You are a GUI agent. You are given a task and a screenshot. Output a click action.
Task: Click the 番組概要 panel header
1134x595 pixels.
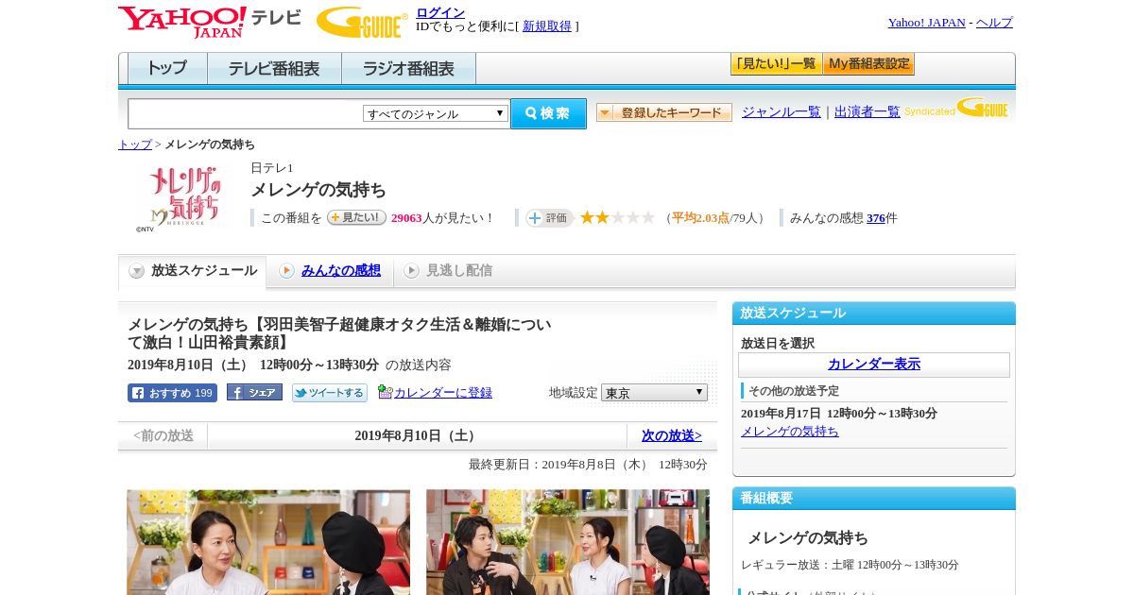(874, 498)
